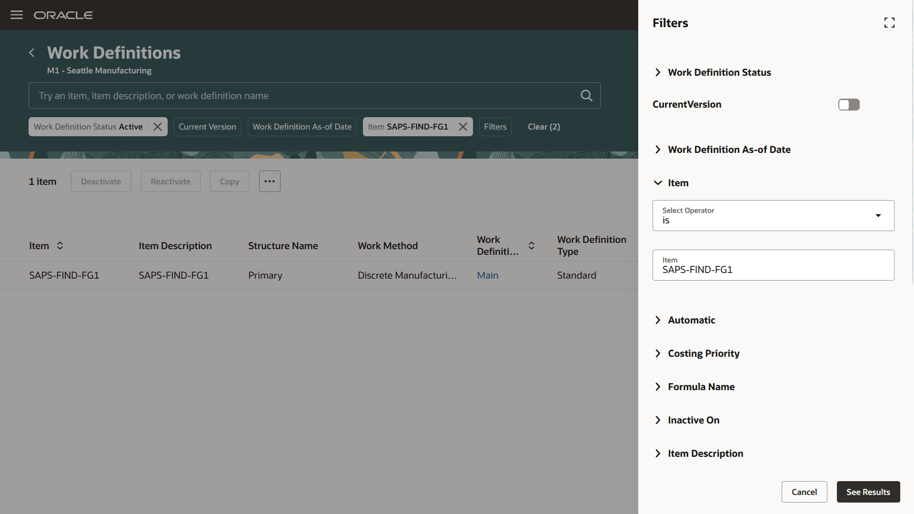Open the hamburger navigation menu

coord(17,15)
